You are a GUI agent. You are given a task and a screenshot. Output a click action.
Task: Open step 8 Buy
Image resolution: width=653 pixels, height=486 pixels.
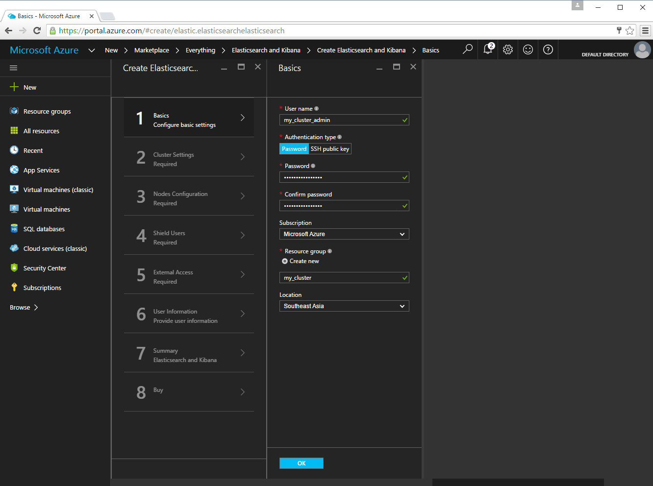click(x=189, y=392)
